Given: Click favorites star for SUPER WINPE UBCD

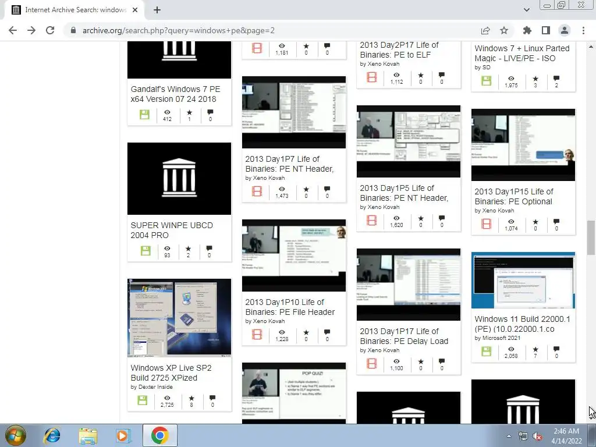Looking at the screenshot, I should pyautogui.click(x=188, y=248).
